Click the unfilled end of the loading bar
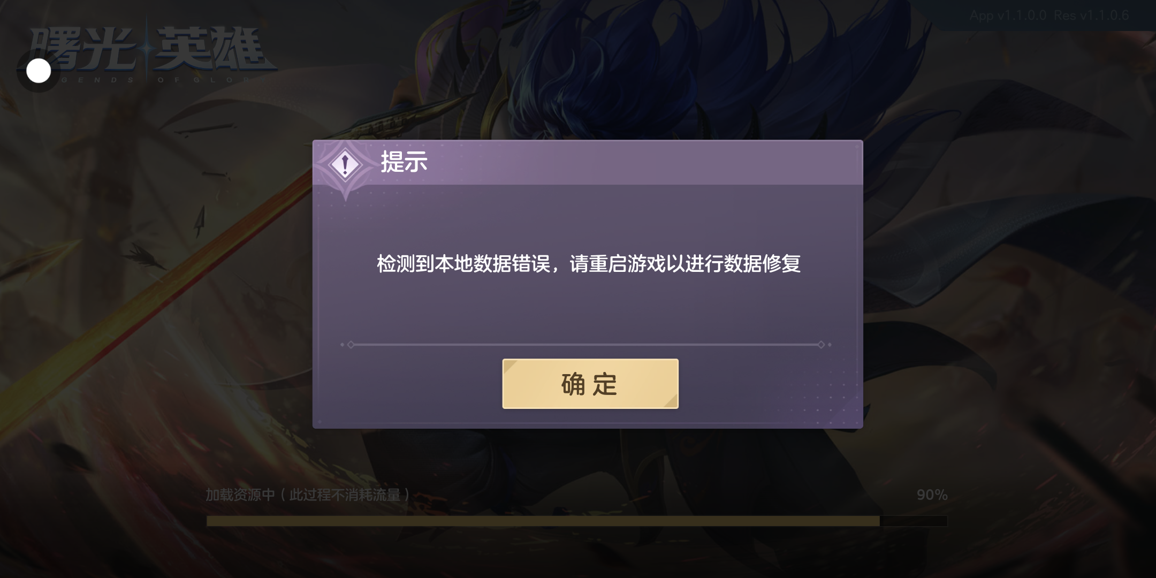The height and width of the screenshot is (578, 1156). (914, 521)
